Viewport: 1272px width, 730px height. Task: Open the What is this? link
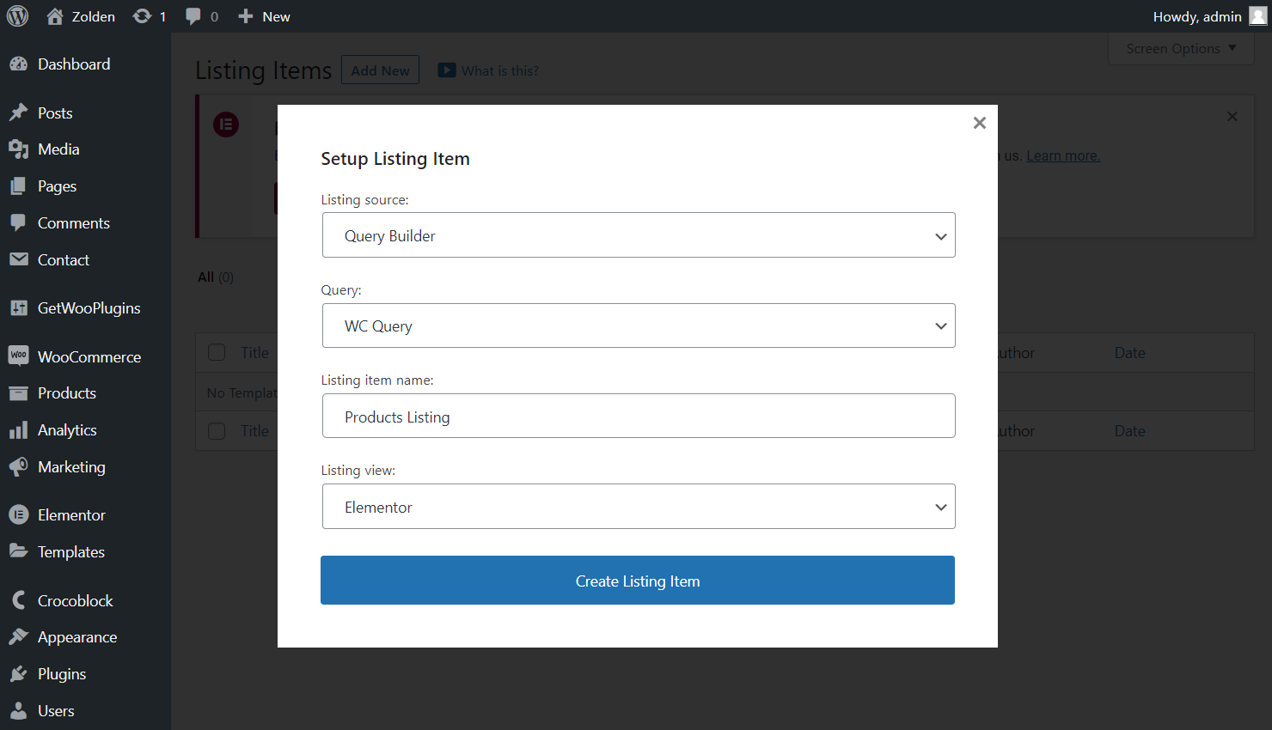500,70
